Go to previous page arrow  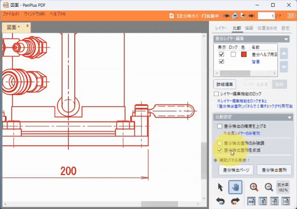coord(227,16)
